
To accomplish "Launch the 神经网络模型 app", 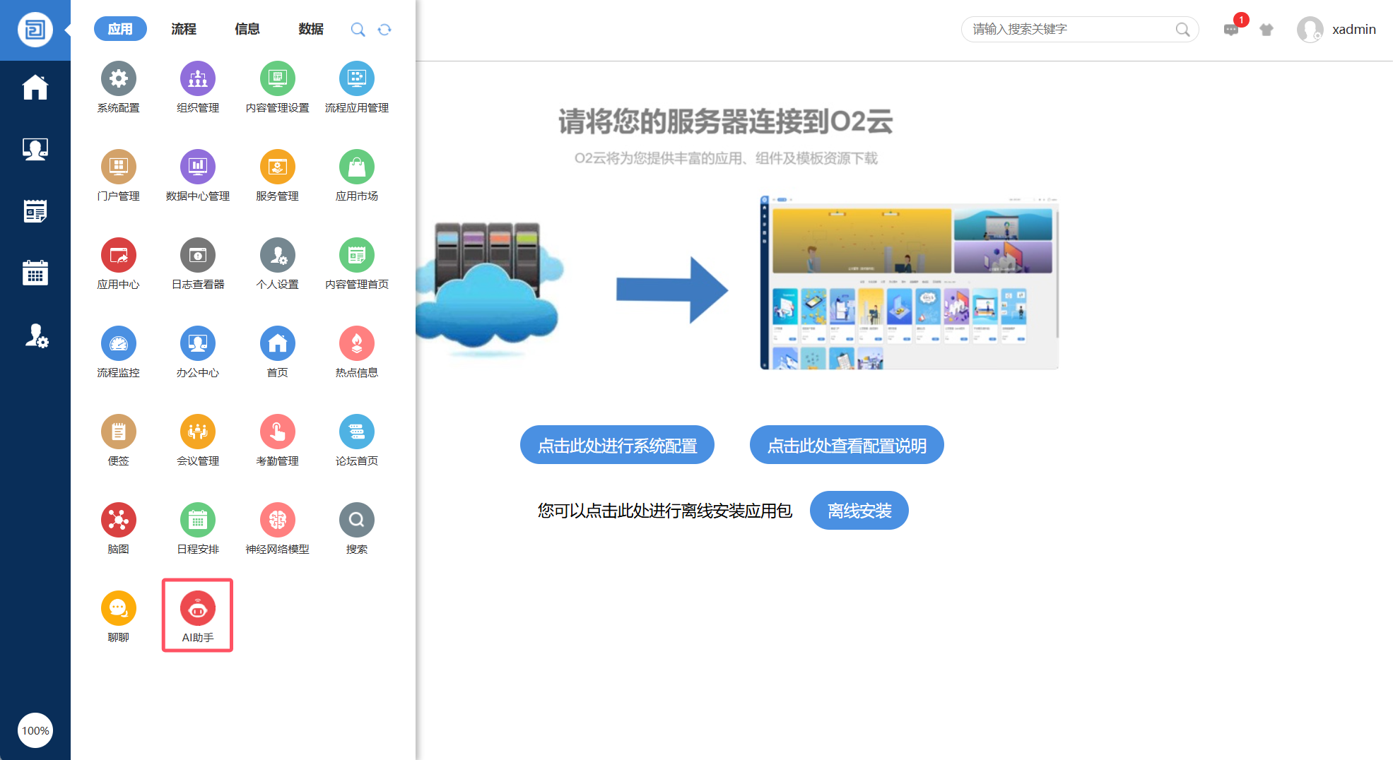I will point(277,521).
